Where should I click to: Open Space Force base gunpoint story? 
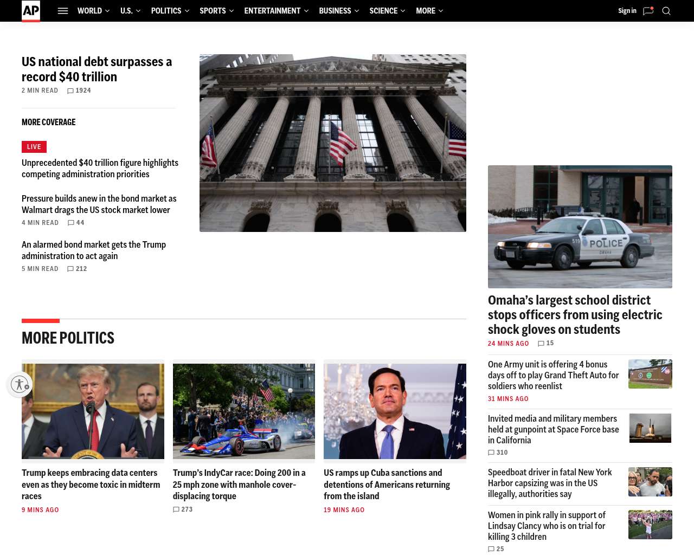point(553,429)
